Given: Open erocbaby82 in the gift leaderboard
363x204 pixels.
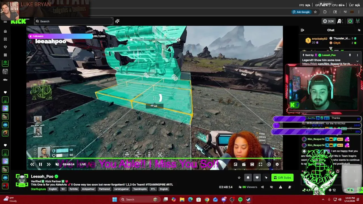Looking at the screenshot, I should click(x=319, y=39).
